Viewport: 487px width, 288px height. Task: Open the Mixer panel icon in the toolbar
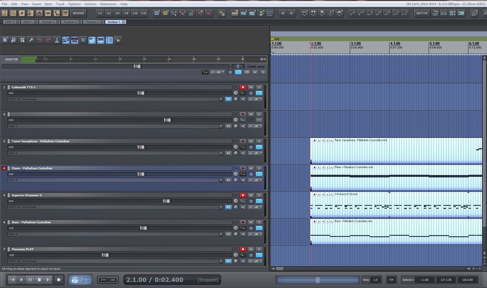click(13, 13)
